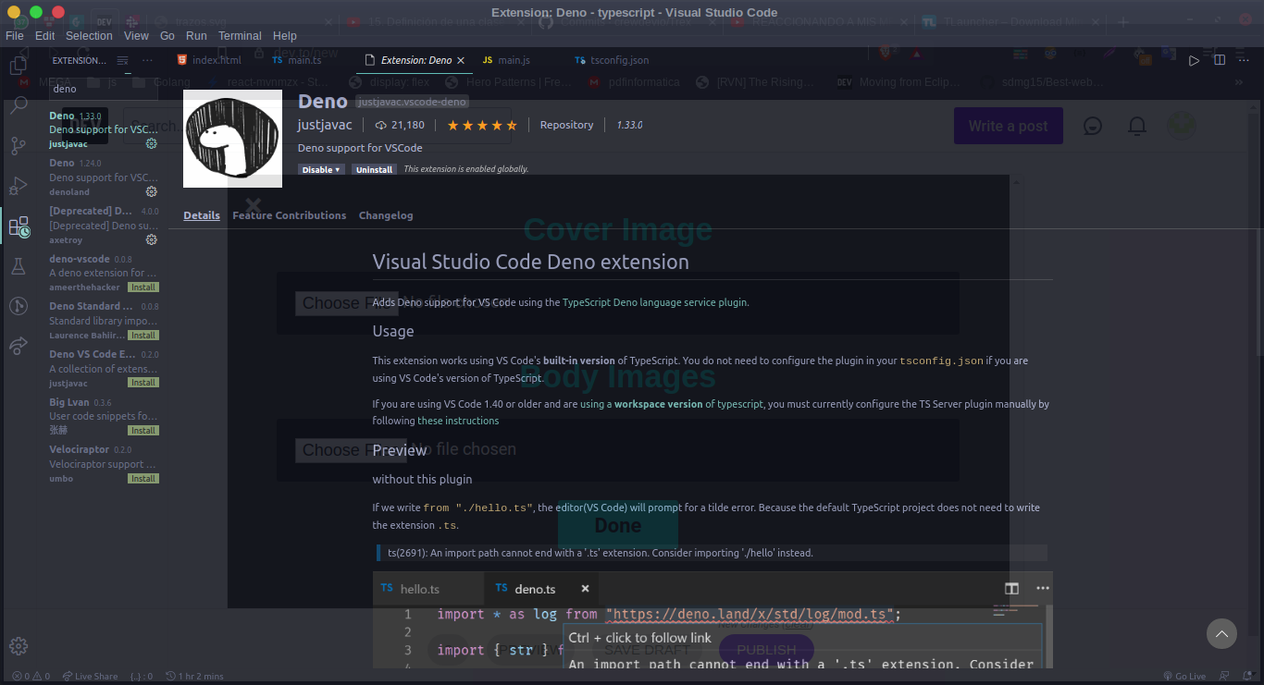Open sidebar Views and More Actions ellipsis
This screenshot has height=685, width=1264.
147,61
